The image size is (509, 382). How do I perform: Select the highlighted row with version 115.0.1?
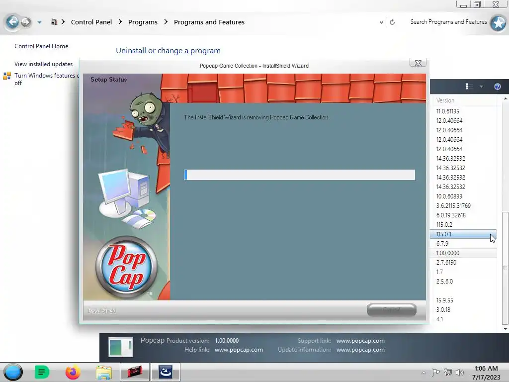[x=463, y=234]
